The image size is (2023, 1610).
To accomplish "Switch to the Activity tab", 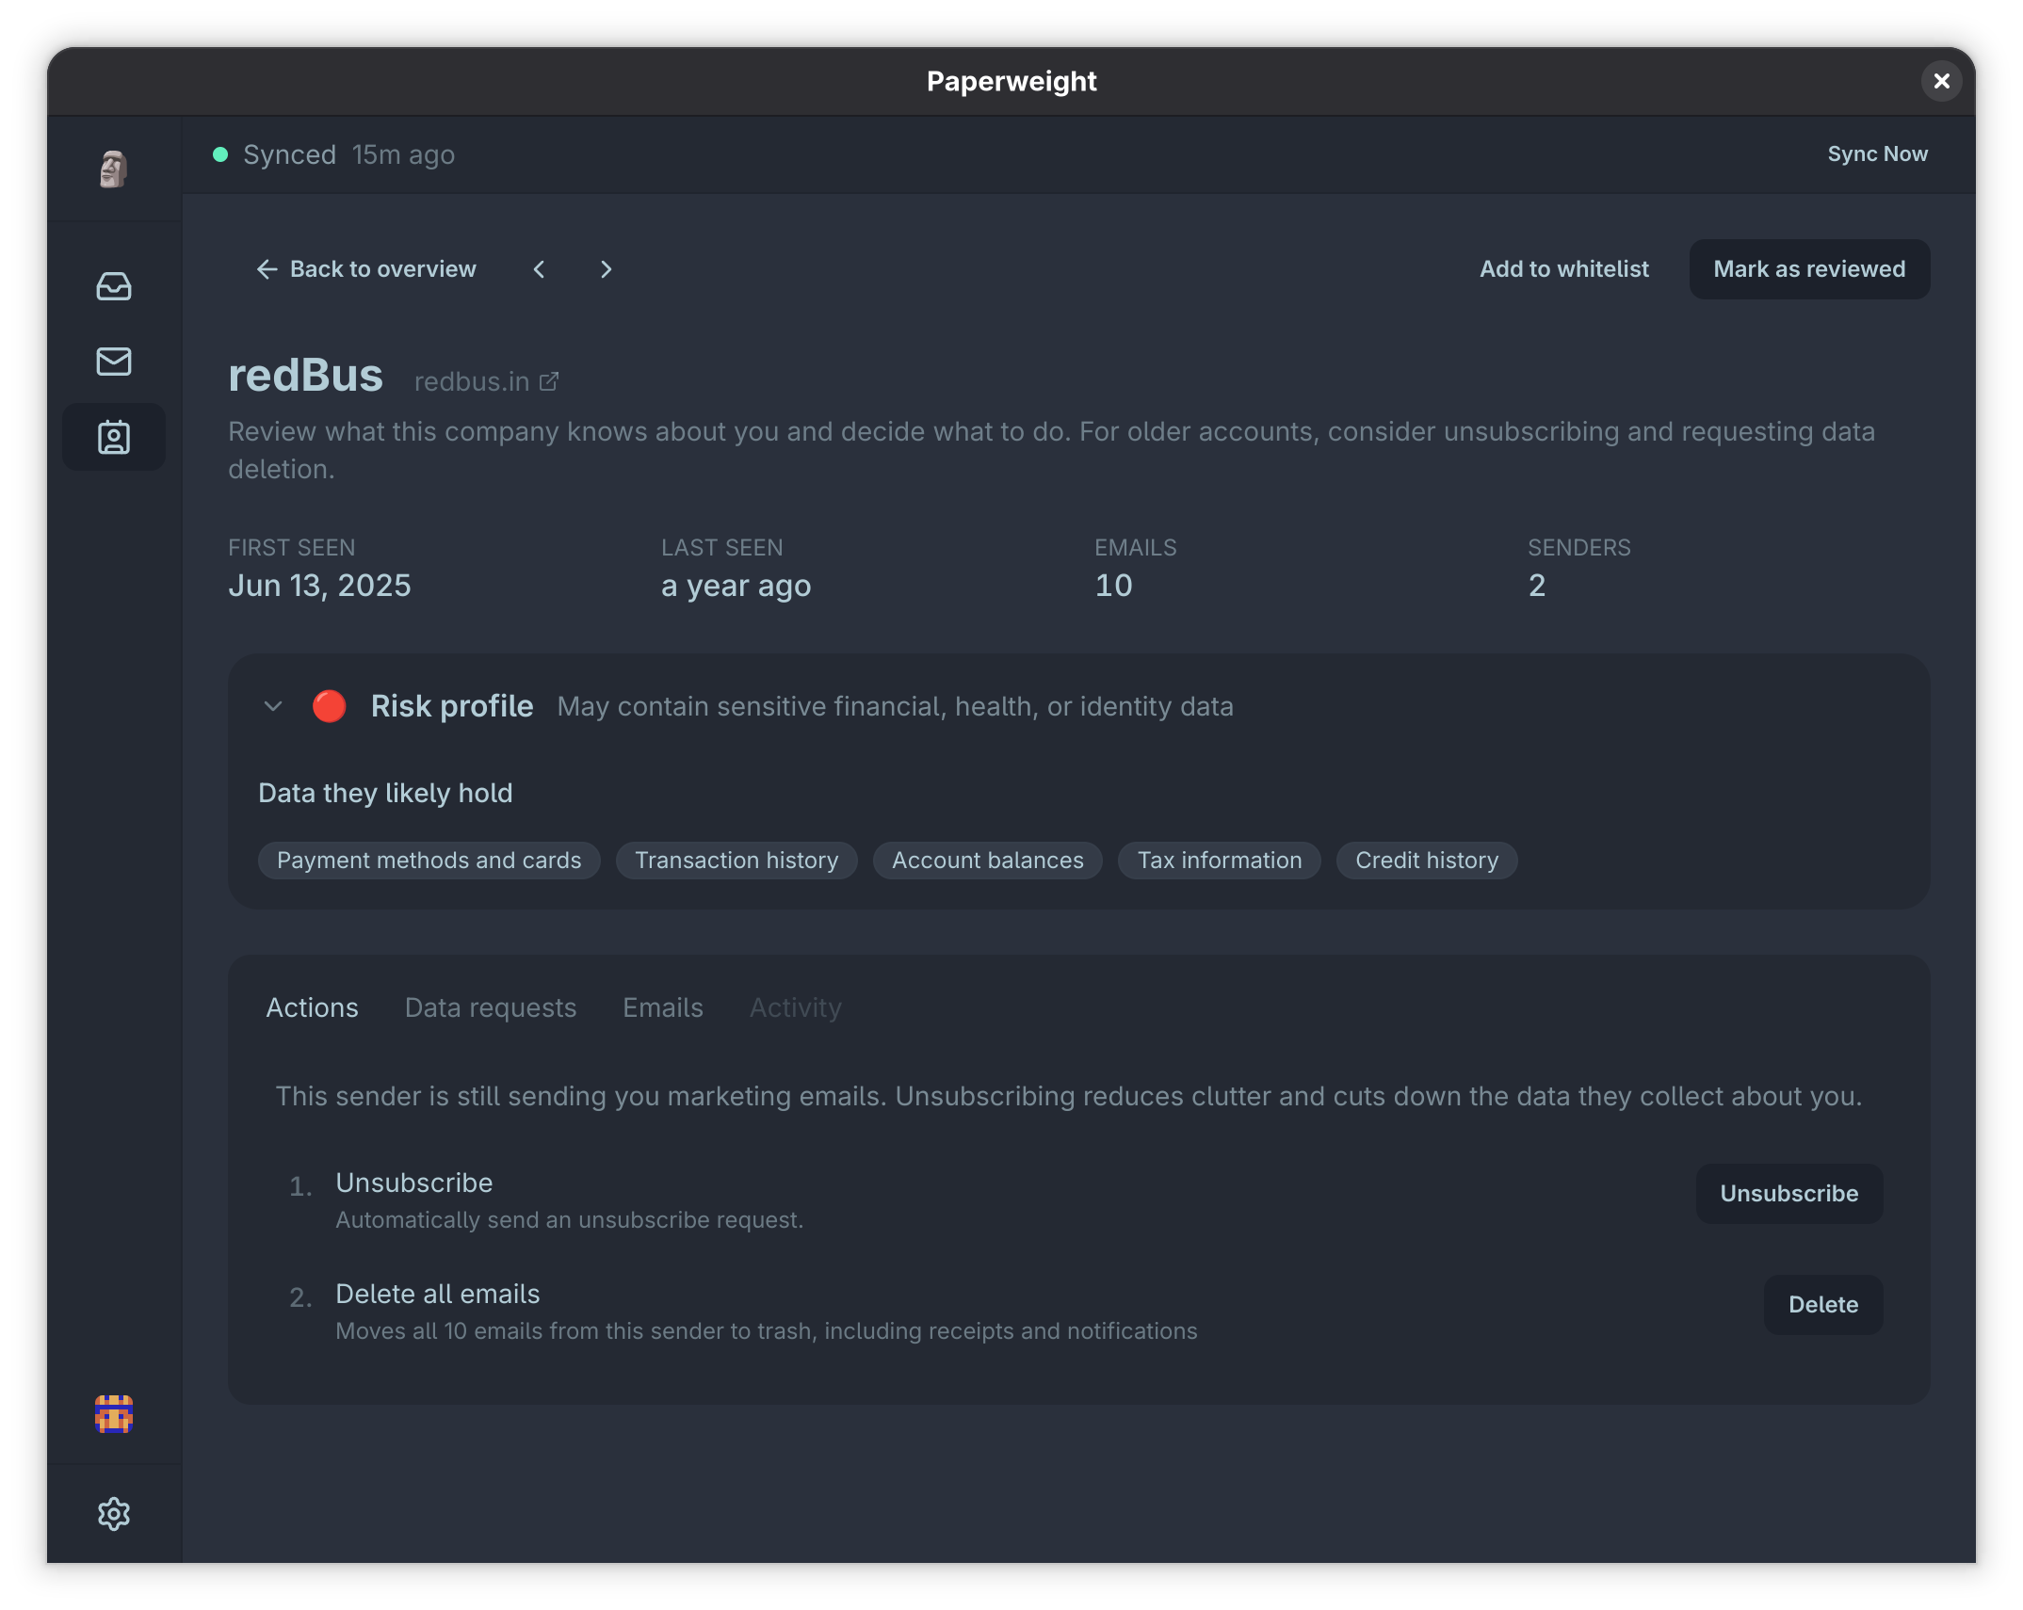I will [x=796, y=1007].
